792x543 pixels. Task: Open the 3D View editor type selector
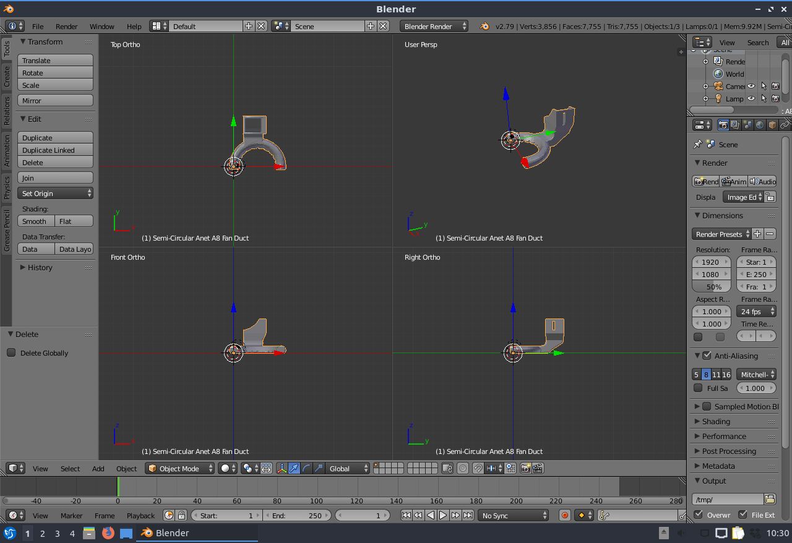click(x=15, y=468)
